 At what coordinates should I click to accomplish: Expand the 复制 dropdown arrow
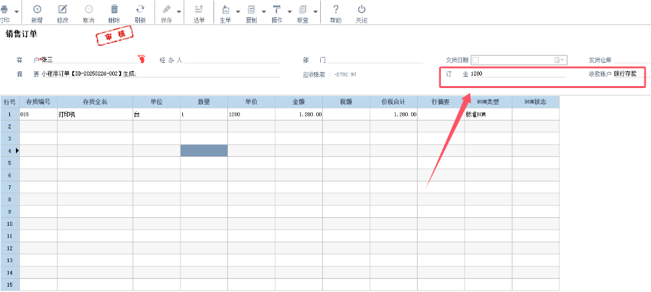point(264,12)
